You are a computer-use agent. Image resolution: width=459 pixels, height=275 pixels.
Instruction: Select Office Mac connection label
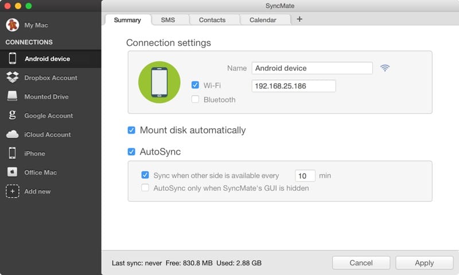click(40, 172)
